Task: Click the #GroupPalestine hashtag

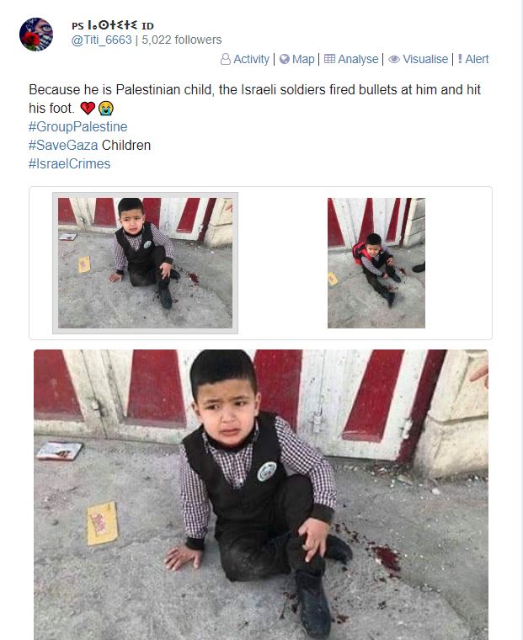Action: [x=78, y=126]
